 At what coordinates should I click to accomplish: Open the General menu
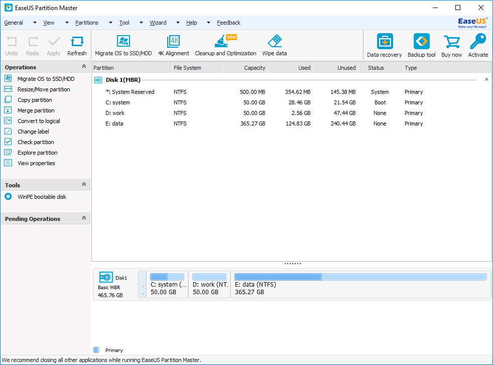(x=14, y=23)
